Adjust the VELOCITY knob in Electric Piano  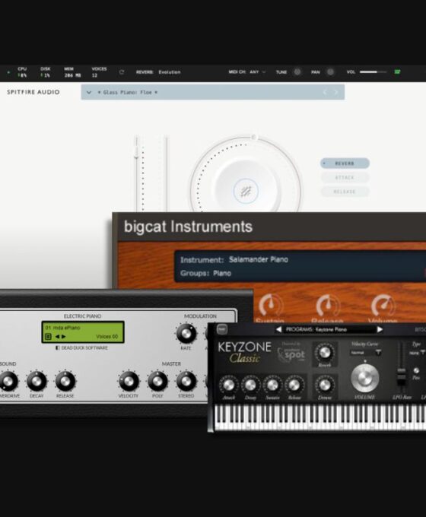(x=129, y=381)
